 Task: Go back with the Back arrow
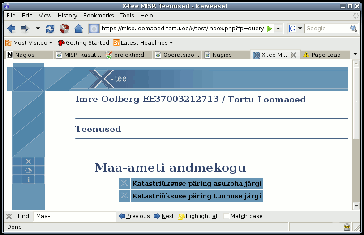(x=11, y=29)
